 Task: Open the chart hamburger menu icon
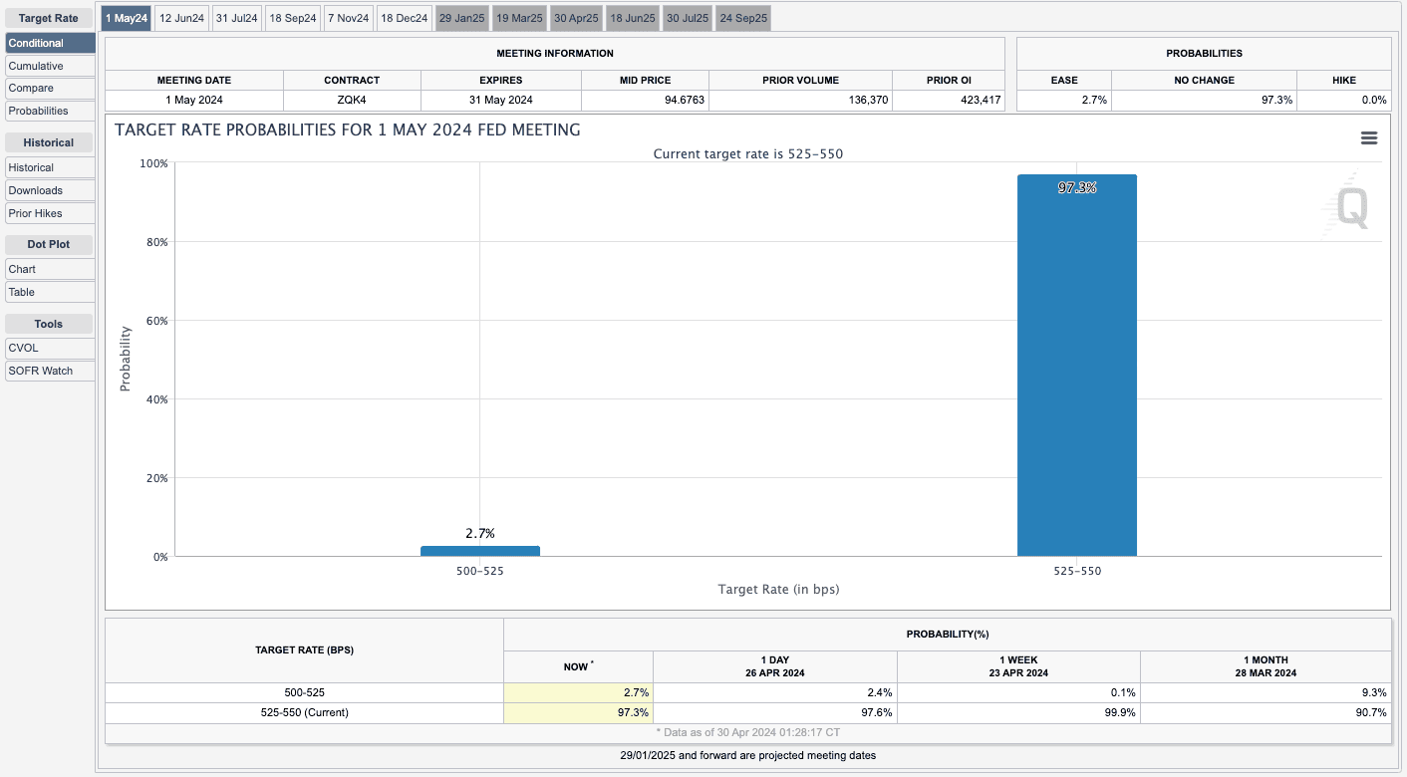[1368, 138]
